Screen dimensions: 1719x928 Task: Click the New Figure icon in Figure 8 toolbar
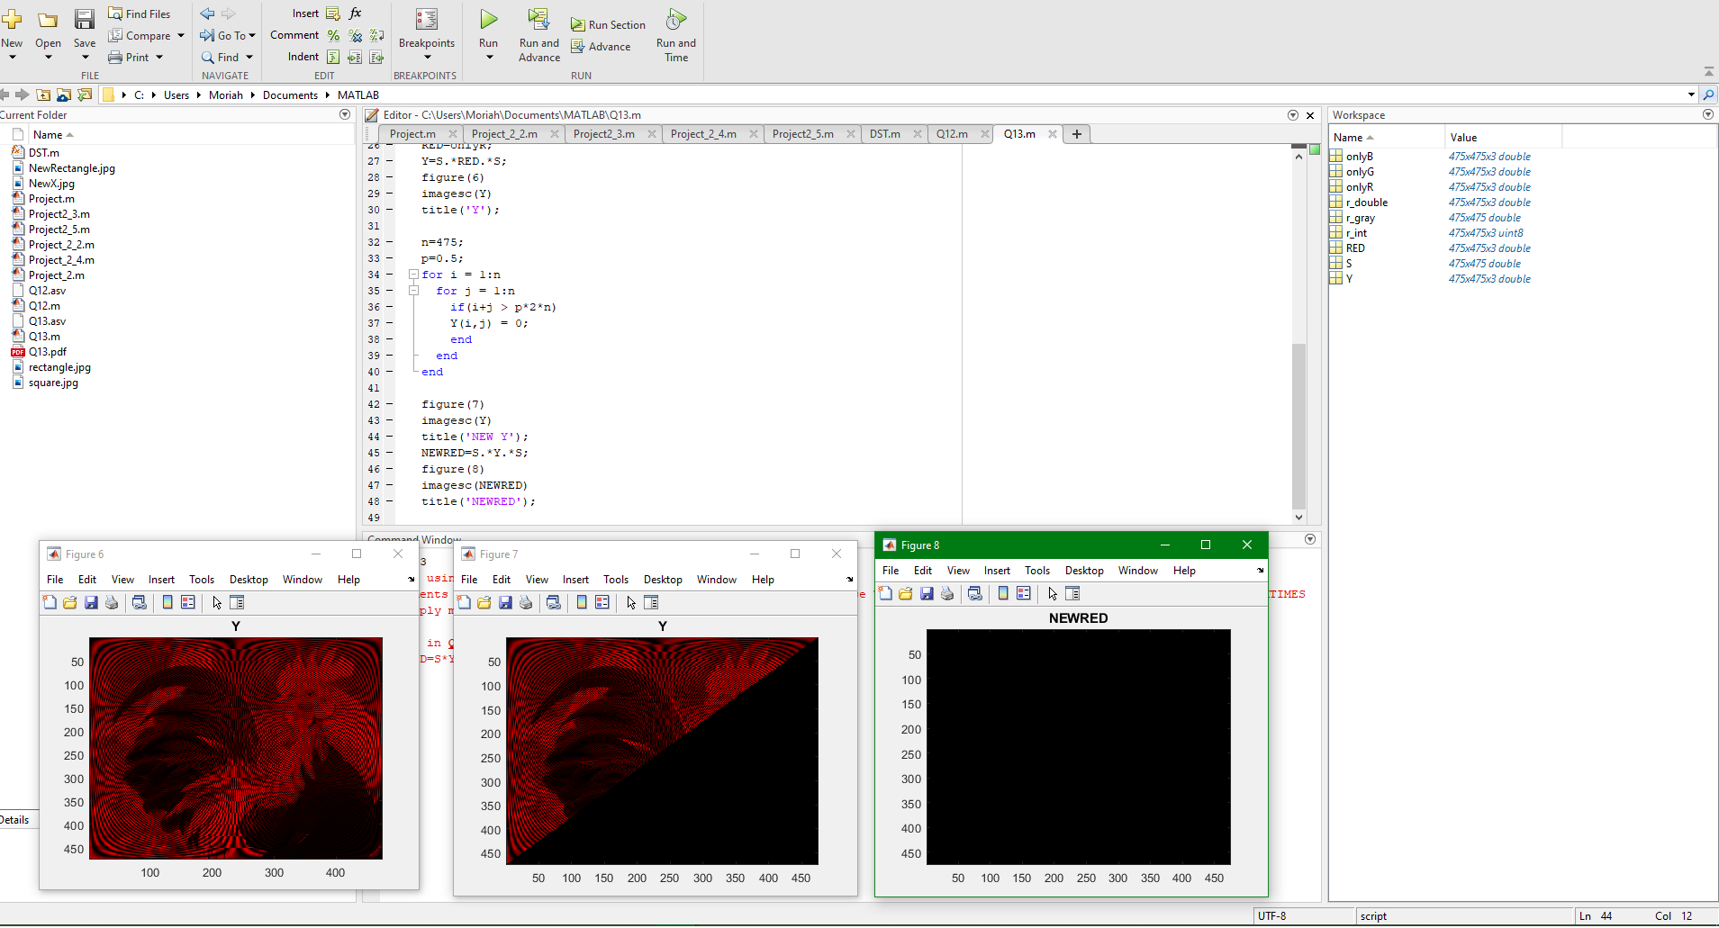(886, 594)
